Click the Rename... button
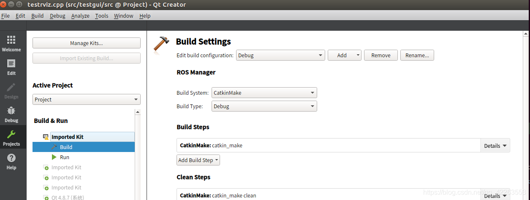Viewport: 530px width, 200px height. [417, 55]
